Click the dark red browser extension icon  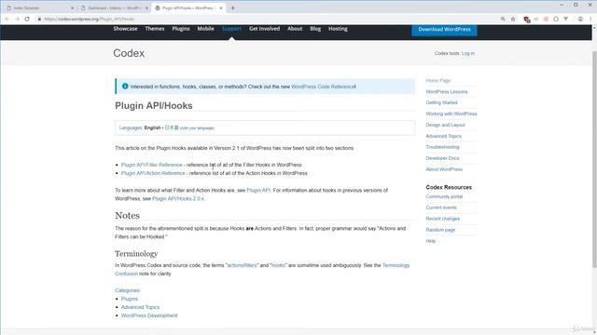(x=526, y=20)
